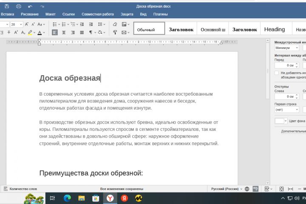Print the document using the printer icon

click(x=19, y=6)
